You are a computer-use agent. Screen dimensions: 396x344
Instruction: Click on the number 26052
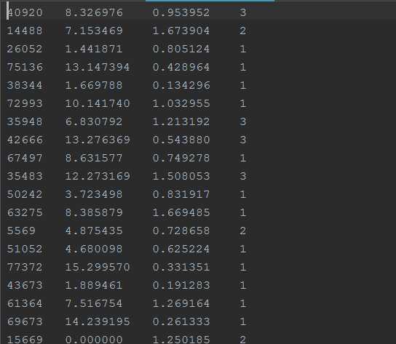(25, 49)
